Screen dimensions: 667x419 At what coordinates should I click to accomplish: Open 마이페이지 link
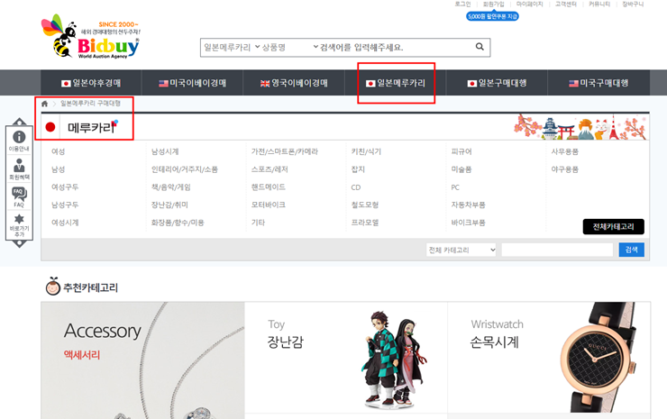530,5
